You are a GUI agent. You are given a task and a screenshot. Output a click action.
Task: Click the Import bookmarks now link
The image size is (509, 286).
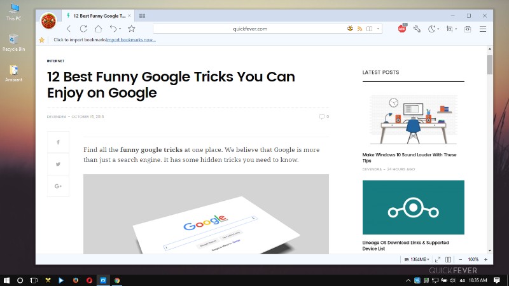tap(131, 40)
